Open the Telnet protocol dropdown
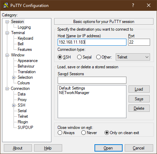 133,57
